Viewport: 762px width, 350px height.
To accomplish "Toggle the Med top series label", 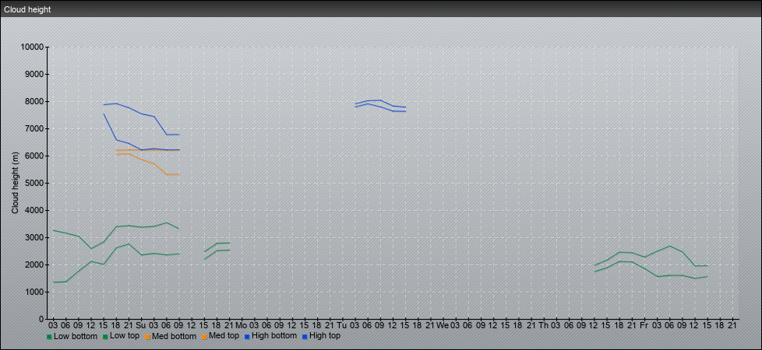I will coord(224,336).
